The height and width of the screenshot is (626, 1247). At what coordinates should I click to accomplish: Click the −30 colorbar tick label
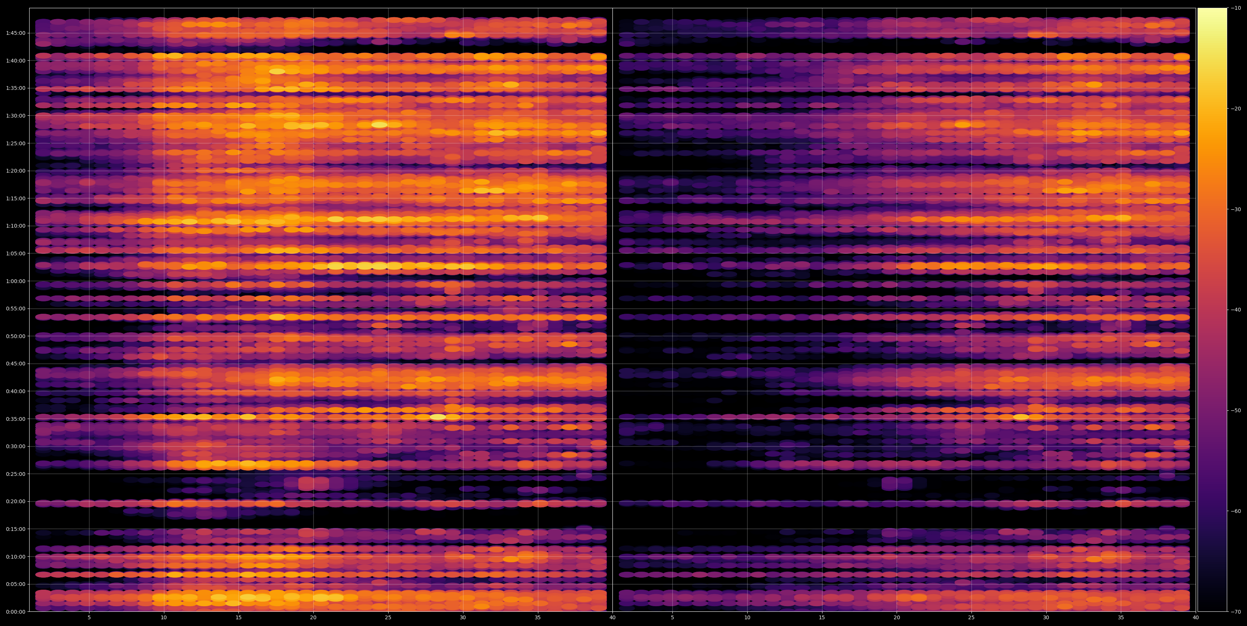(x=1235, y=209)
